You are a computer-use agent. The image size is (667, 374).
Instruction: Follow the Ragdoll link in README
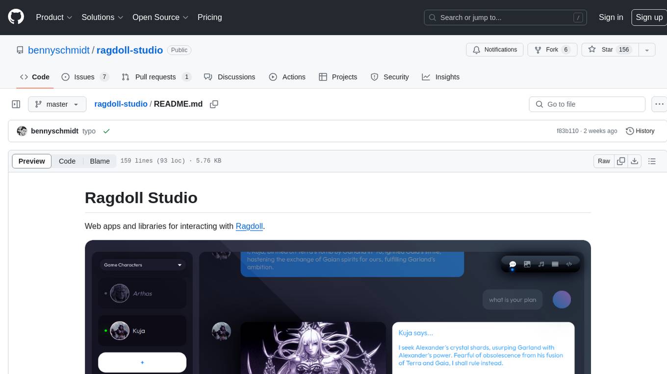249,226
